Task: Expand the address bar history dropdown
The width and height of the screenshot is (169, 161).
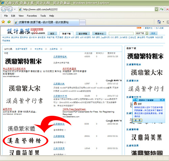Action: point(156,9)
